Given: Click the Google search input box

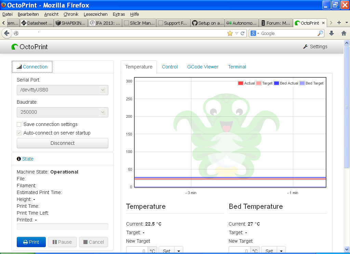Looking at the screenshot, I should click(288, 33).
